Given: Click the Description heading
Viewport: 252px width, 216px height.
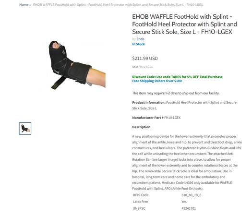Looking at the screenshot, I should [x=141, y=127].
